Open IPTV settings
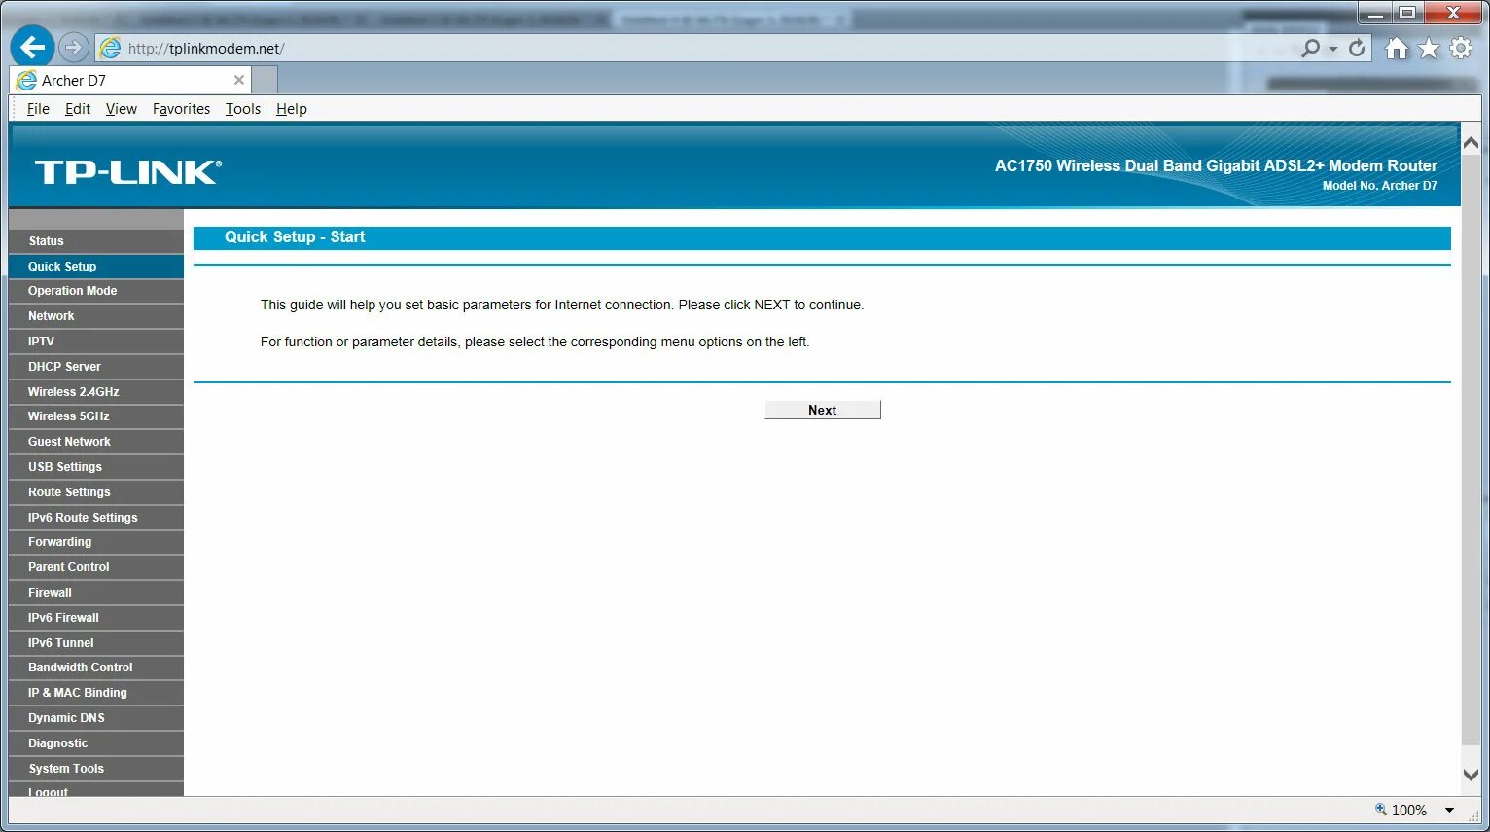1490x832 pixels. [x=96, y=342]
